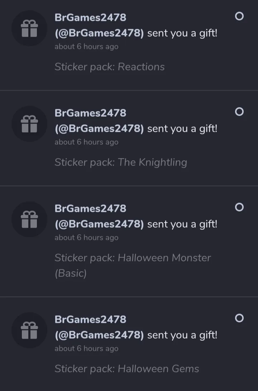Mark The Knightling gift notification as read
Image resolution: width=258 pixels, height=391 pixels.
pos(239,112)
